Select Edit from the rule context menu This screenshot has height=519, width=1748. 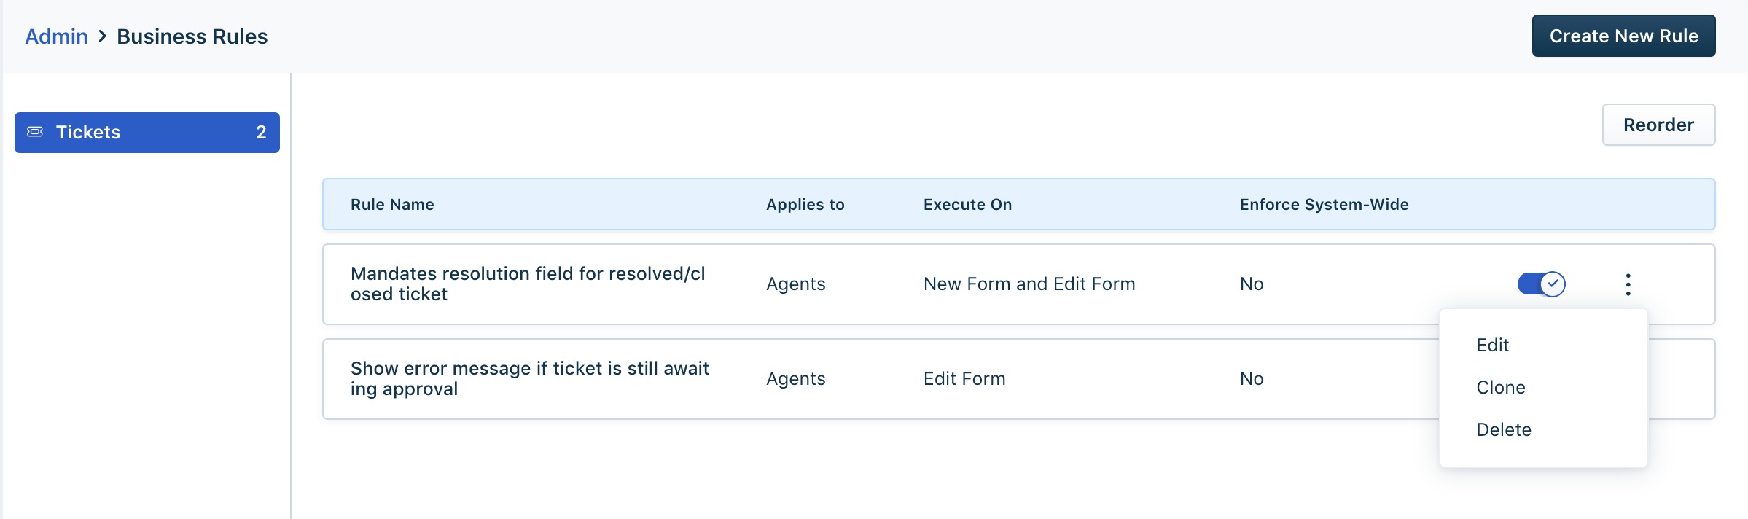pyautogui.click(x=1492, y=345)
